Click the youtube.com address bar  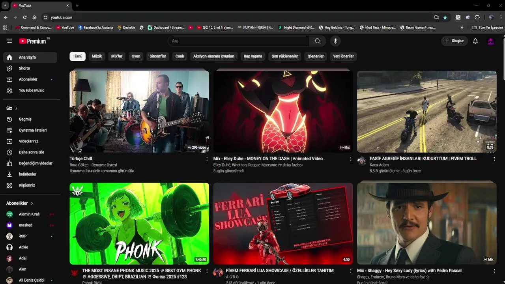[x=237, y=17]
